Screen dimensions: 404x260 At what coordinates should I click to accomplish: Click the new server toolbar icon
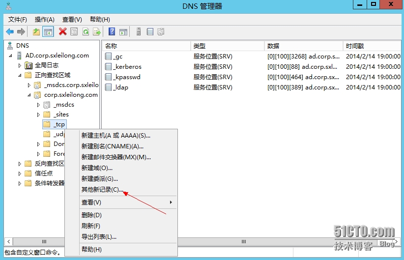(139, 31)
